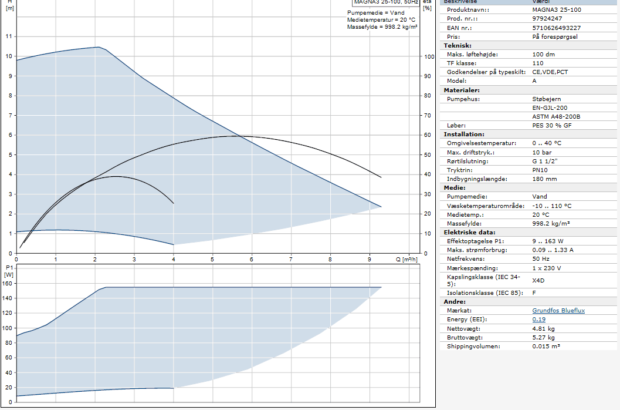620x410 pixels.
Task: Select pipe connection value G 1 1/2"
Action: click(x=545, y=161)
